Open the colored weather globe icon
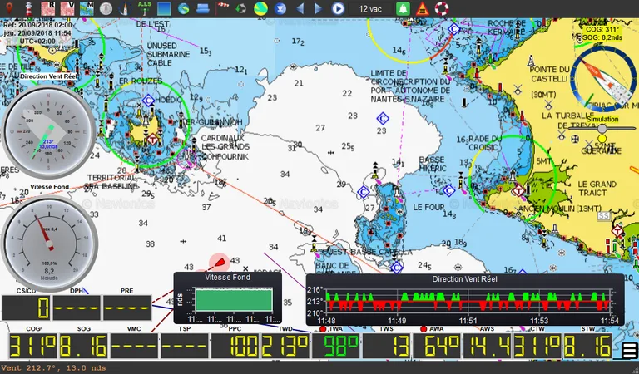 (x=260, y=8)
